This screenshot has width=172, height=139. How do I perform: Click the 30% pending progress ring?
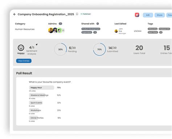pyautogui.click(x=61, y=49)
